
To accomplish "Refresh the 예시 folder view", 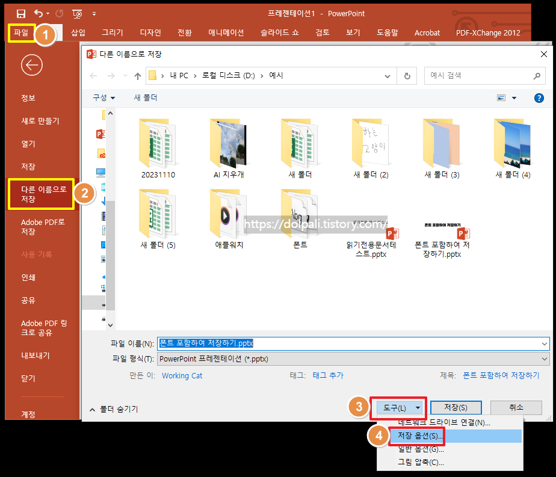I will click(x=407, y=76).
